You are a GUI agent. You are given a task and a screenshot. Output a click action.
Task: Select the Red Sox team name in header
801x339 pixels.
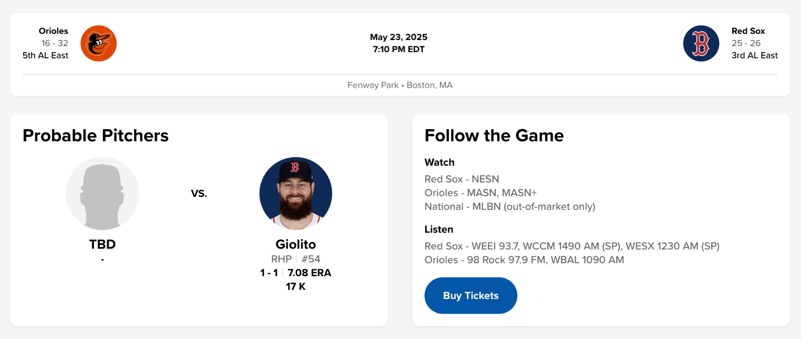point(748,31)
